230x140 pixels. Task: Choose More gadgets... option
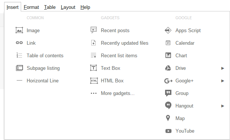point(118,93)
